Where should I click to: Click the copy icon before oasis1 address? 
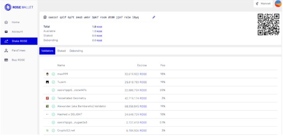[45, 17]
